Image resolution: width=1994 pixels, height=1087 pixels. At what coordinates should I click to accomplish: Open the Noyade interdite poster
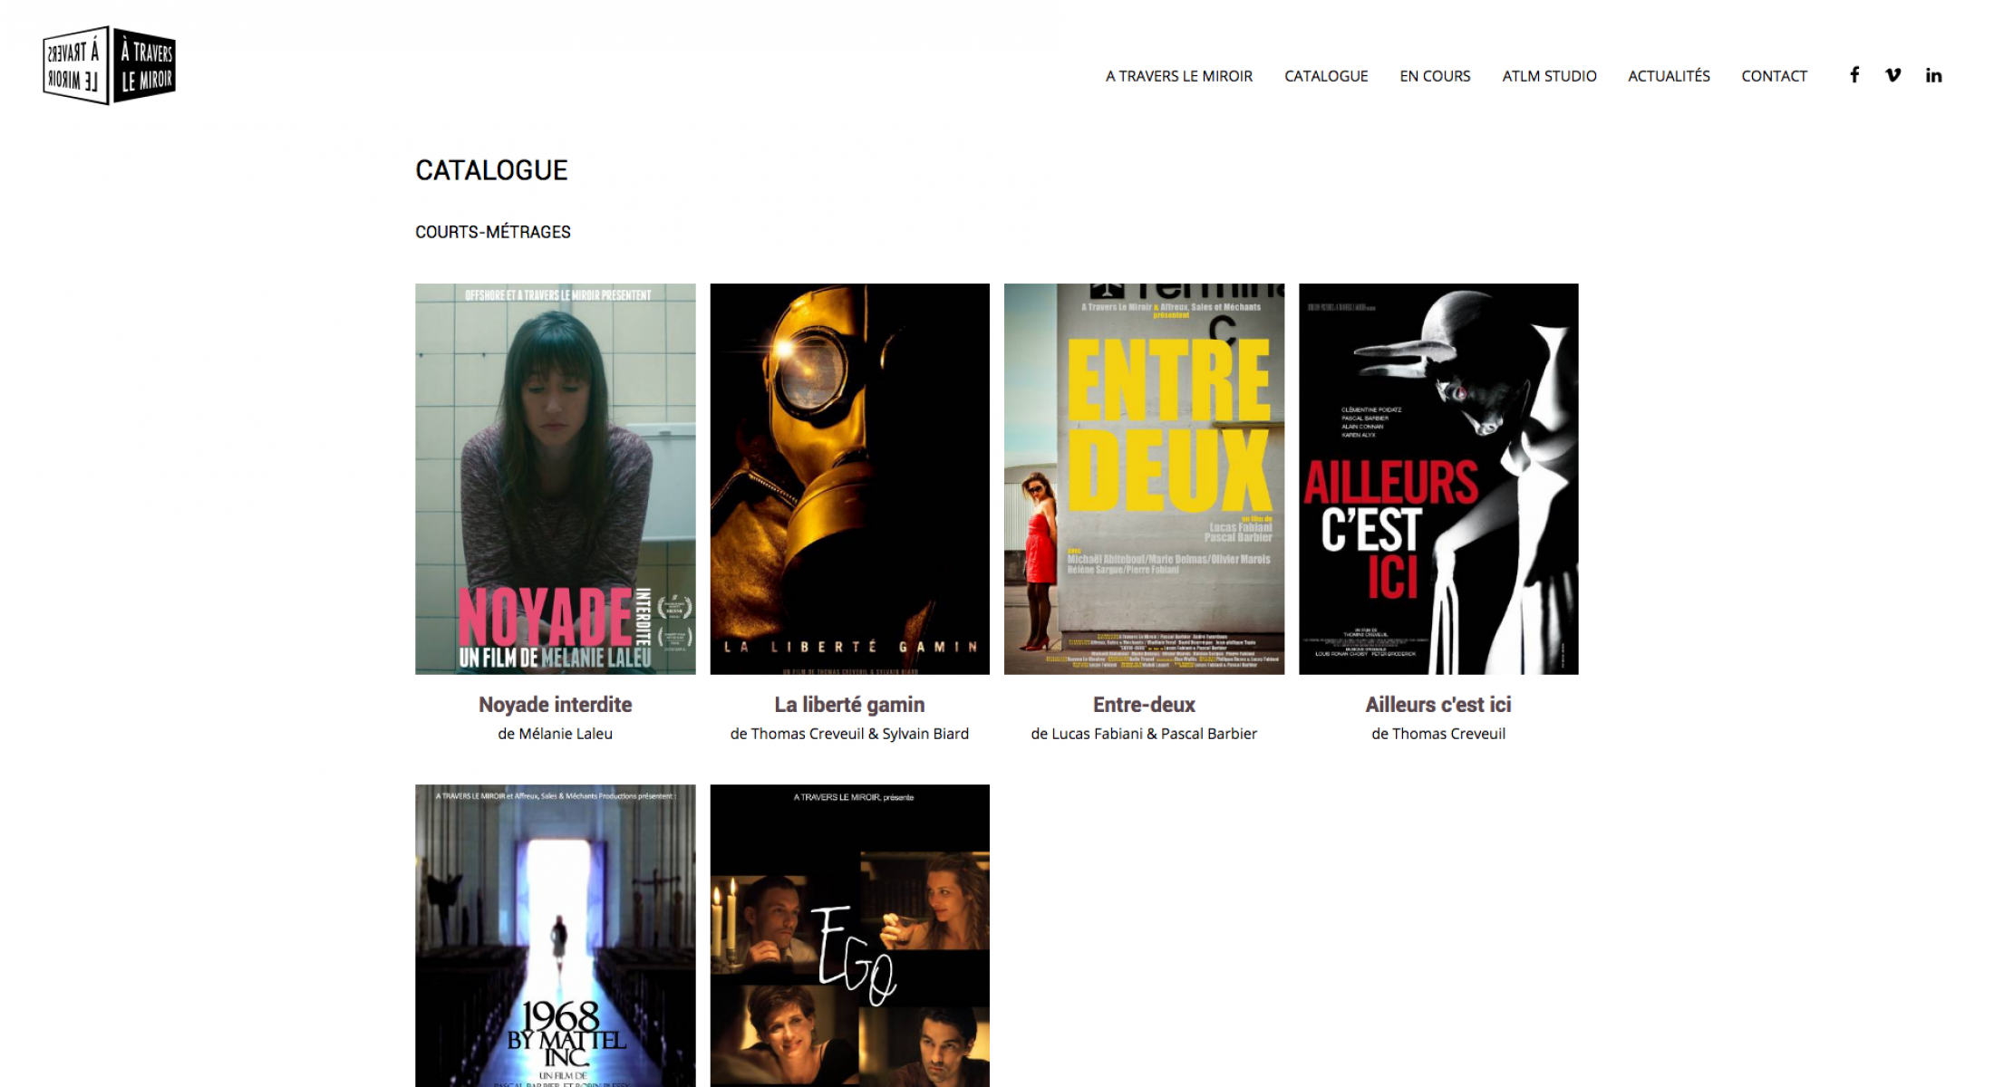pos(556,478)
